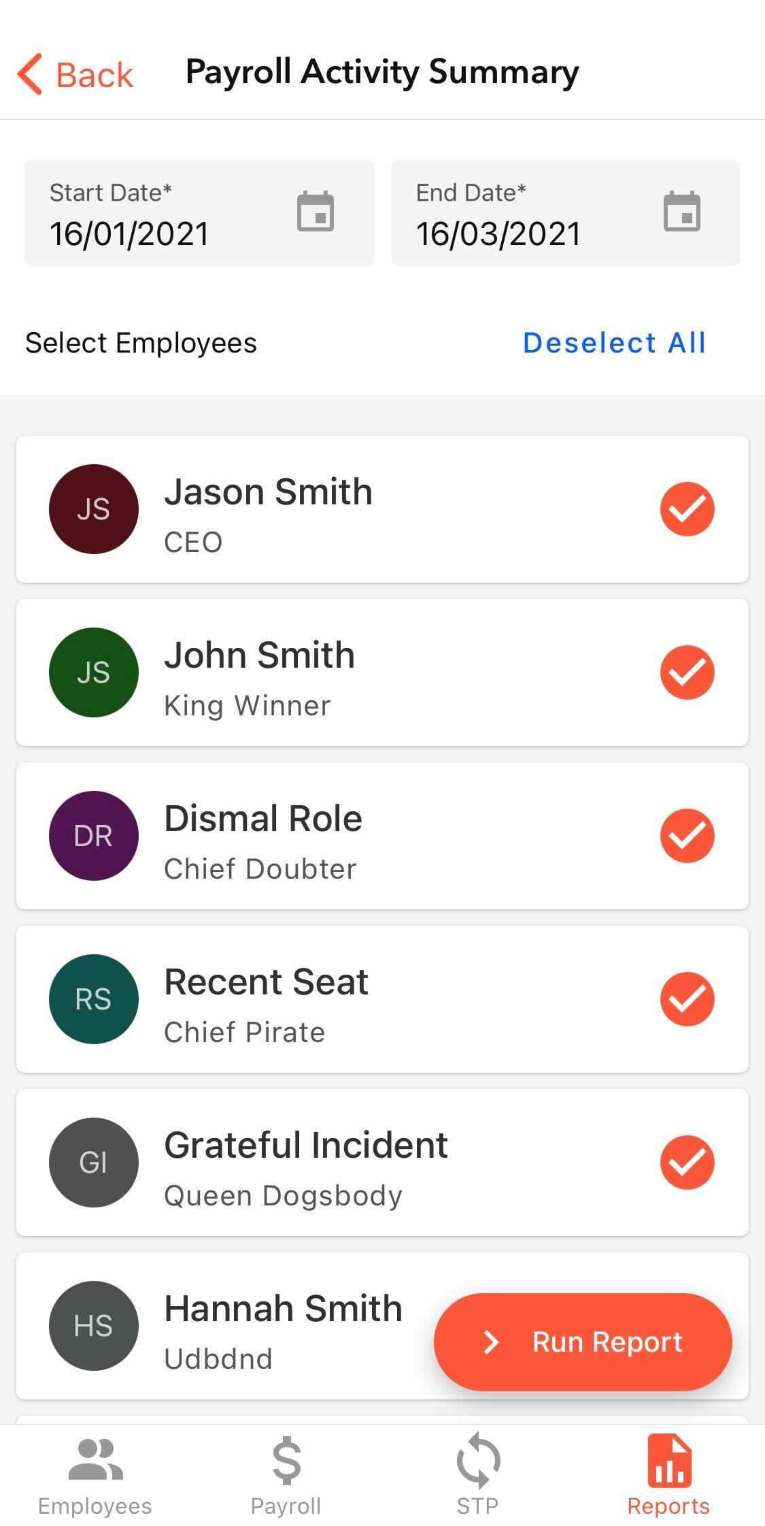
Task: Tap the purple DR avatar
Action: click(94, 836)
